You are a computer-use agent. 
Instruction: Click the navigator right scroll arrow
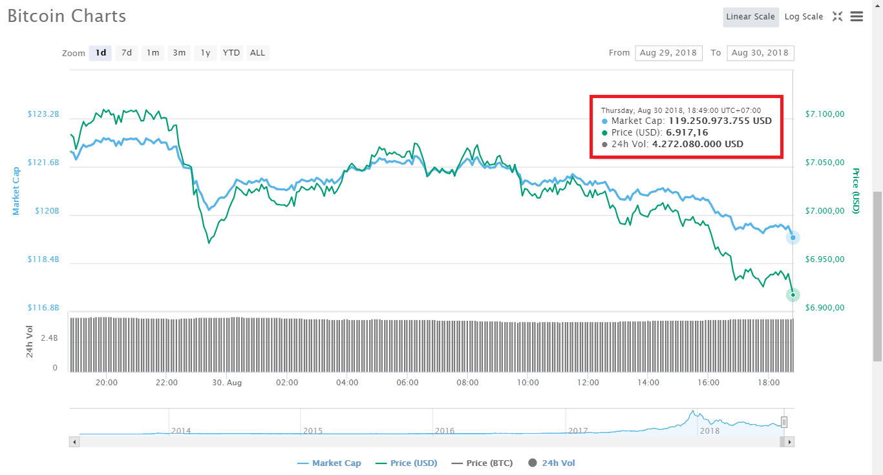point(789,442)
